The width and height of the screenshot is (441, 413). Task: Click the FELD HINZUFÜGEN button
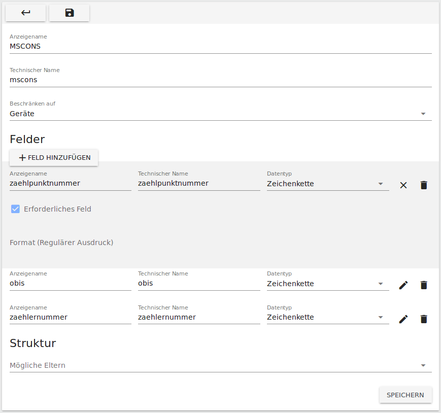pos(53,157)
